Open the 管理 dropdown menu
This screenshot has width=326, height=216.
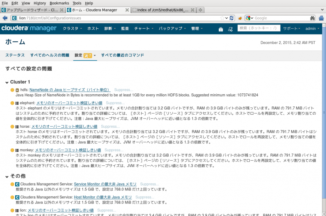pyautogui.click(x=197, y=28)
